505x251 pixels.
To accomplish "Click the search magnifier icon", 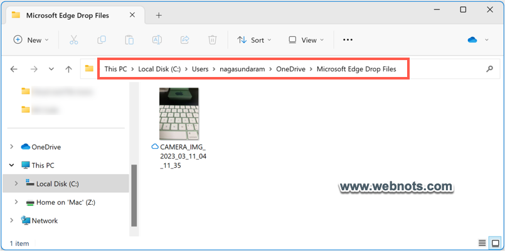I will click(x=489, y=68).
